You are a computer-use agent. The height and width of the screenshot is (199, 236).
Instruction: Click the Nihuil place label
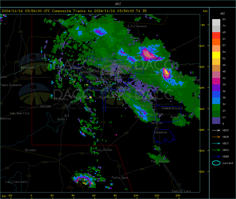pos(62,119)
